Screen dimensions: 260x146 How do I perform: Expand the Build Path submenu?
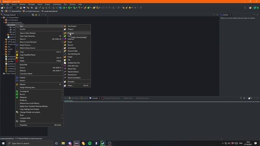pos(62,65)
